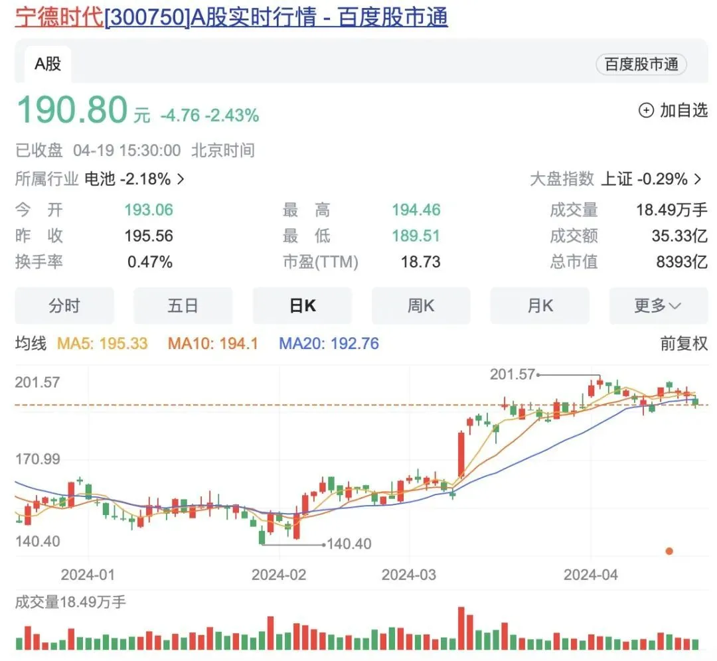Click the MA5: 195.33 legend

pyautogui.click(x=102, y=343)
